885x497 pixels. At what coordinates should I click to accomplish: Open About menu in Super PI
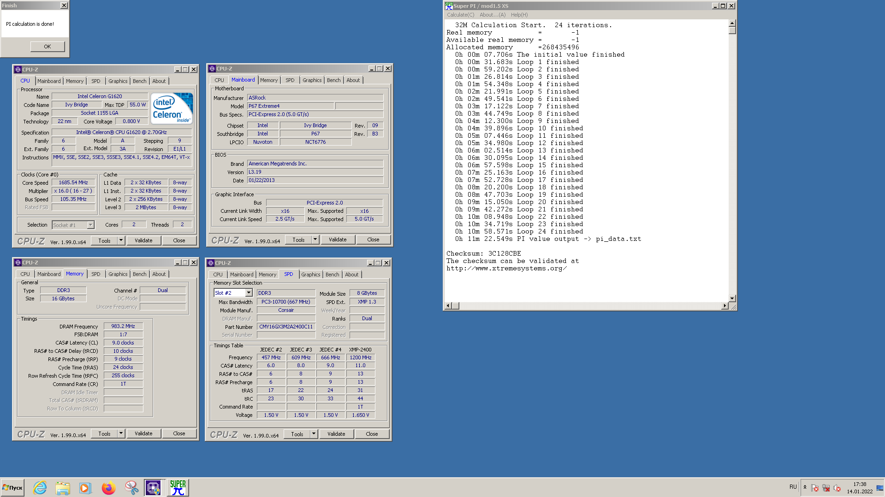click(x=492, y=15)
